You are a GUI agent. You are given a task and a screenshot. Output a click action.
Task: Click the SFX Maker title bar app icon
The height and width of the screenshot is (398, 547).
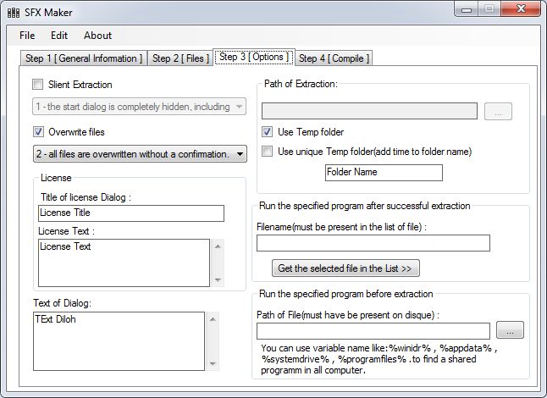click(14, 13)
